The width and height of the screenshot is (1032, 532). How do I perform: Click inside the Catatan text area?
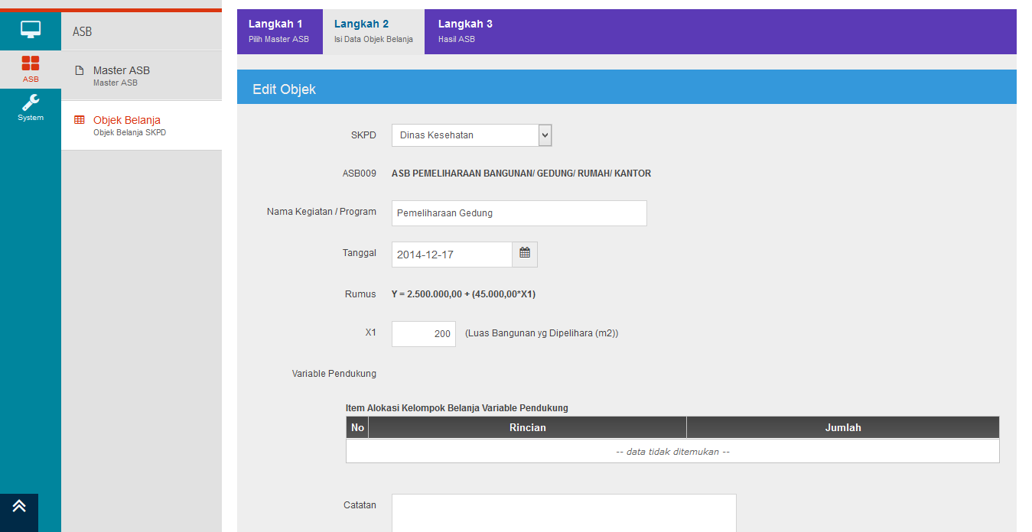tap(563, 512)
